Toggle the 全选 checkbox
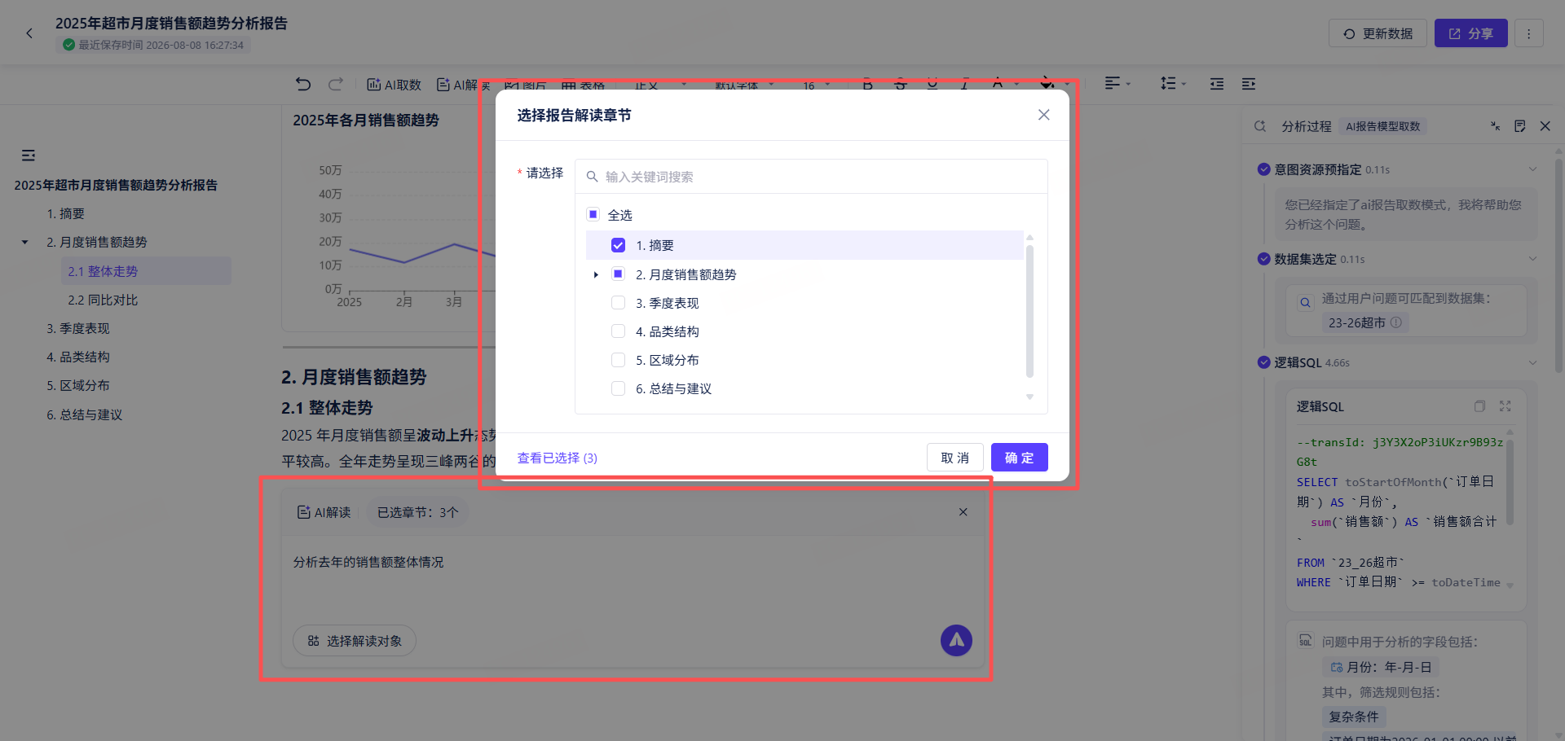This screenshot has height=741, width=1565. [593, 214]
